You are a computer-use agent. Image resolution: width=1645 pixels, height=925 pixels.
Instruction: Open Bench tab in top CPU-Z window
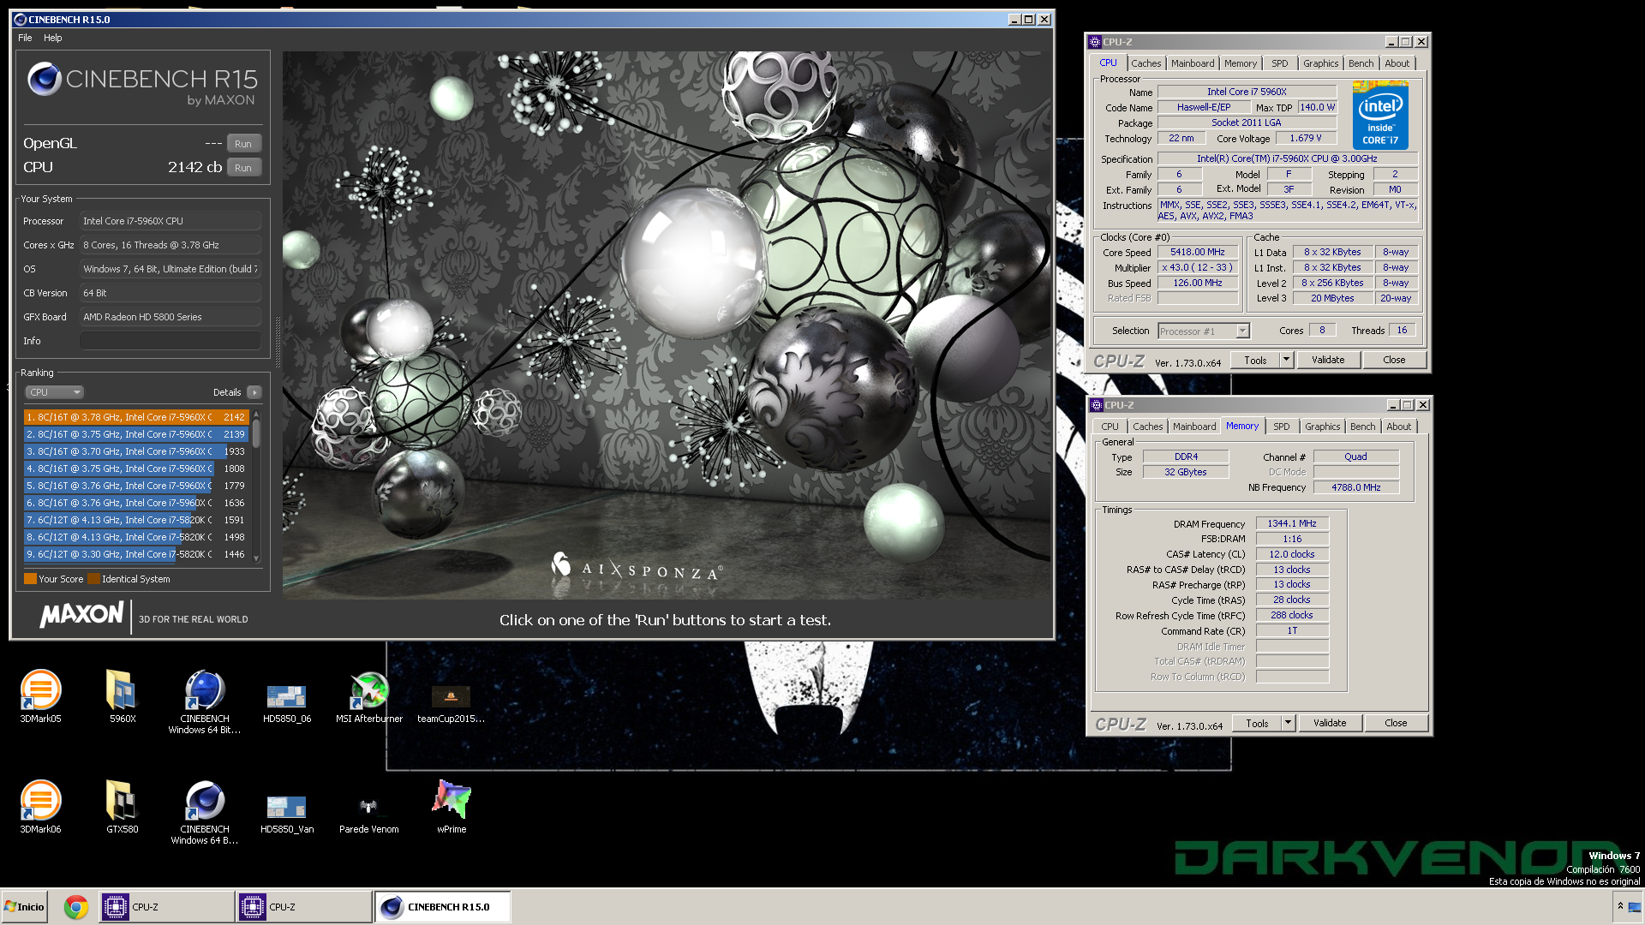[x=1361, y=63]
